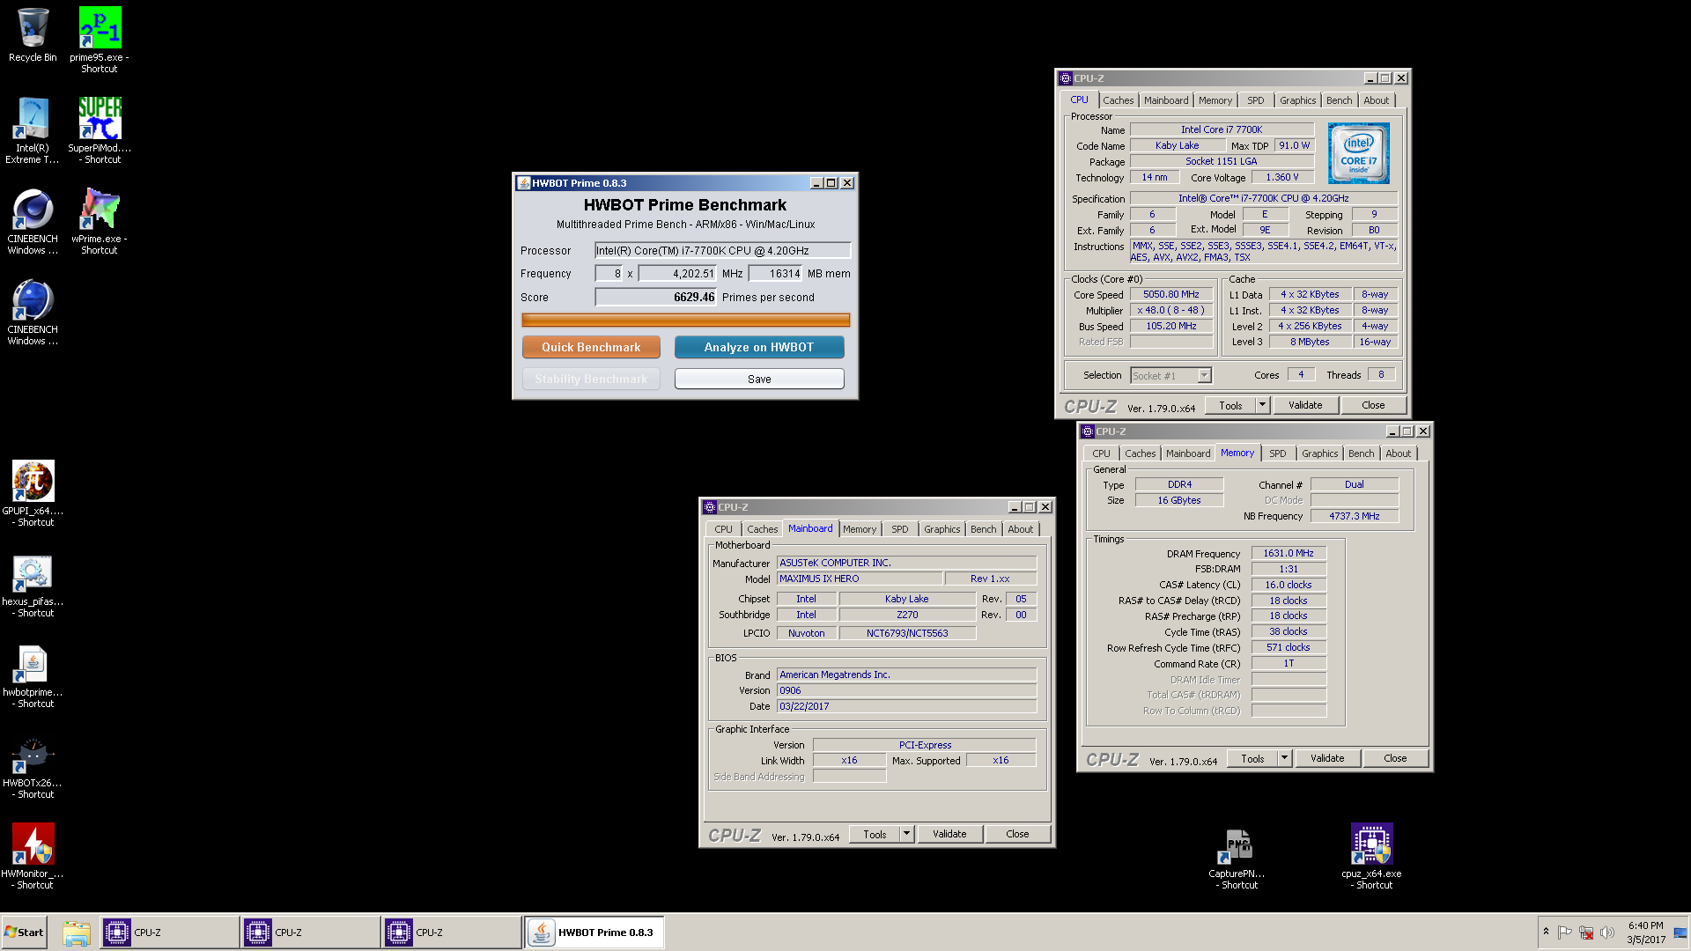Image resolution: width=1691 pixels, height=951 pixels.
Task: Open About tab in top CPU-Z window
Action: (1377, 100)
